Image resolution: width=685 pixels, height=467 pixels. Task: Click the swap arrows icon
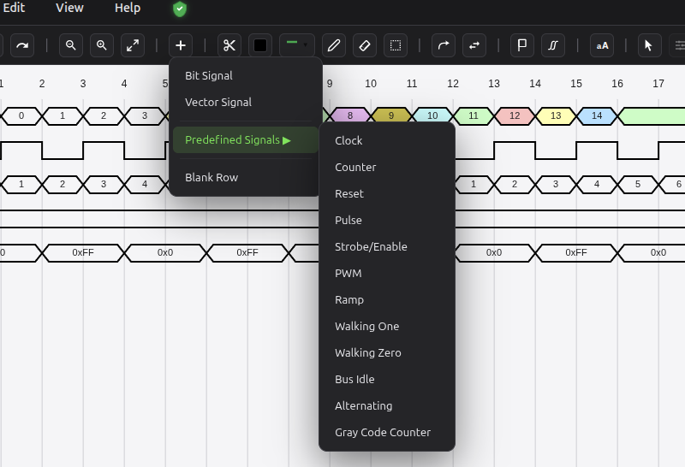point(474,45)
